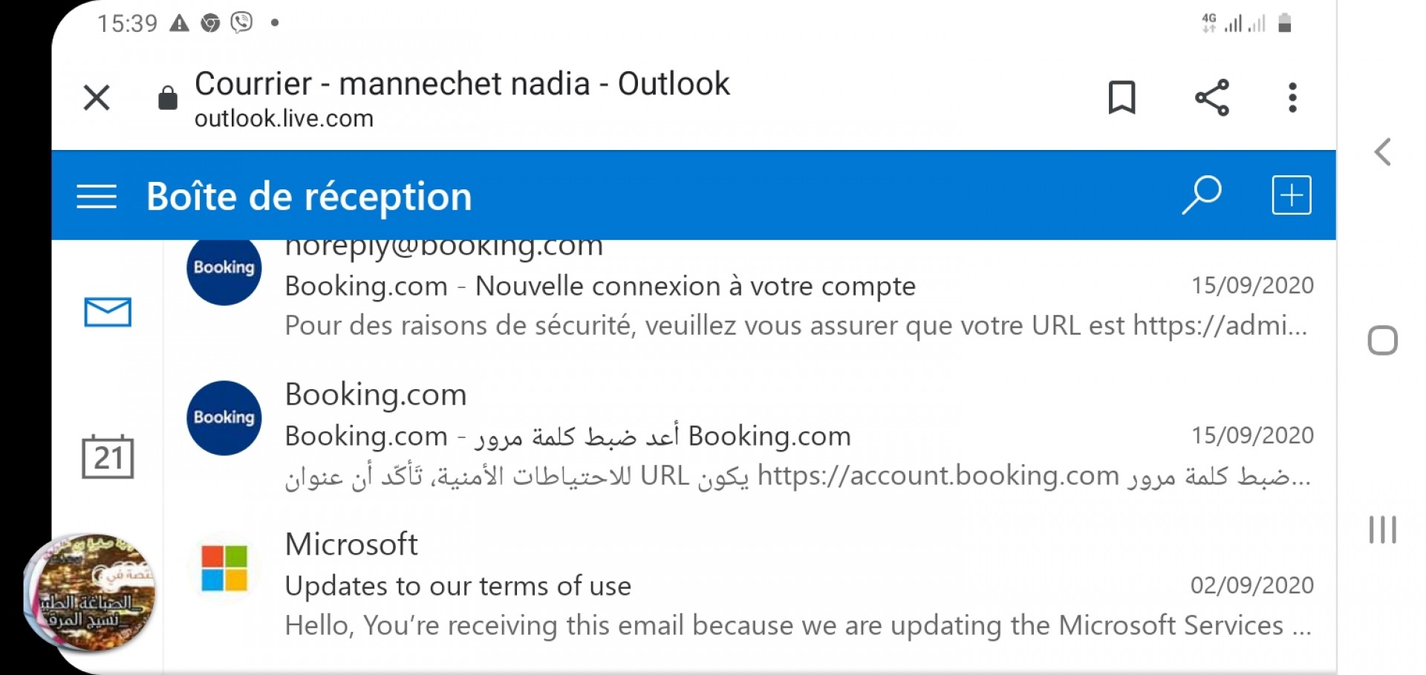Switch to Mail view in sidebar
The height and width of the screenshot is (675, 1426).
point(108,312)
